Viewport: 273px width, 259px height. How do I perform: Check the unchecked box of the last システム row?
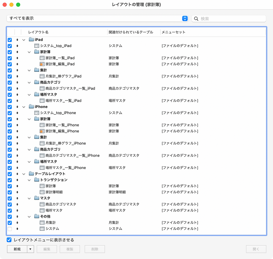coord(10,229)
